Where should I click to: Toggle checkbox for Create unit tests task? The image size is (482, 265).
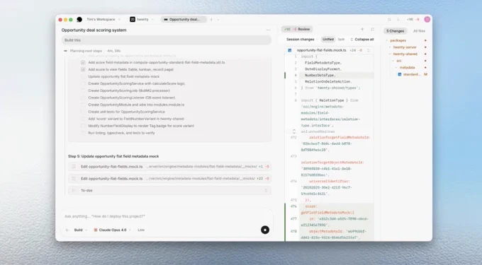(x=83, y=112)
